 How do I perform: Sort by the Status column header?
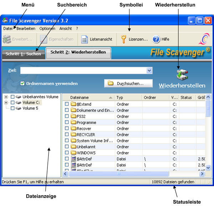click(187, 97)
